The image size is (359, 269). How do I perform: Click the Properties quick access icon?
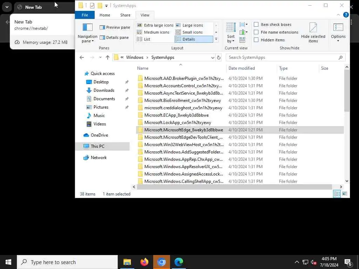point(92,6)
